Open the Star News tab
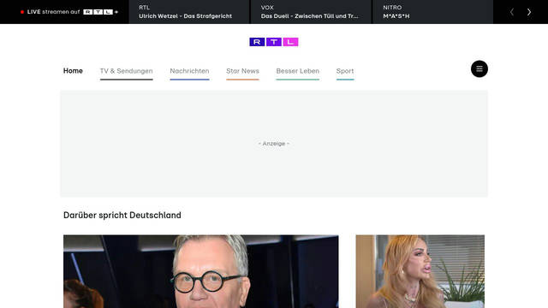 pyautogui.click(x=242, y=72)
